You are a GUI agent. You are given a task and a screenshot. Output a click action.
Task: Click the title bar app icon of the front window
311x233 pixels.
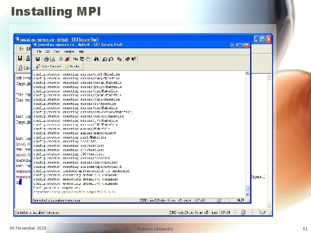(x=35, y=45)
